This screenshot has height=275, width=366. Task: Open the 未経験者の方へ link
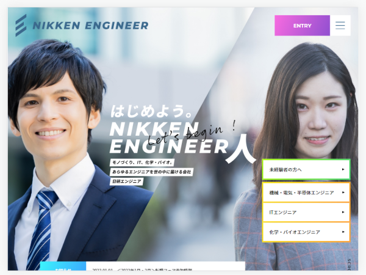pyautogui.click(x=306, y=169)
